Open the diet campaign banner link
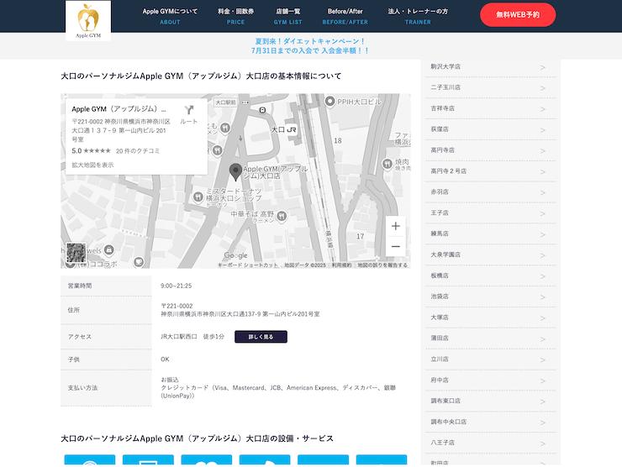 click(310, 46)
